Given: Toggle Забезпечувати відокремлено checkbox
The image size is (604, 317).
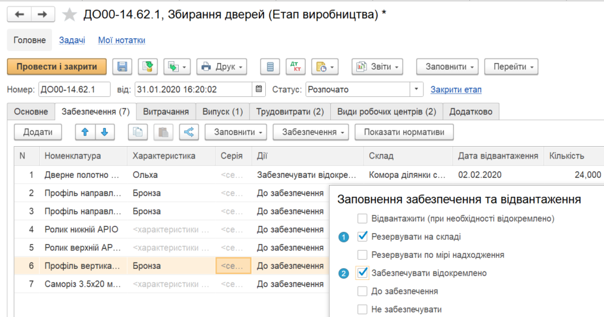Looking at the screenshot, I should 363,273.
